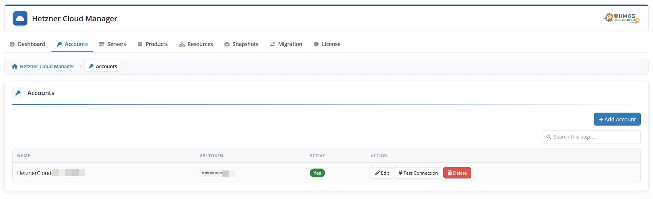Click the NAME column header

click(x=24, y=156)
